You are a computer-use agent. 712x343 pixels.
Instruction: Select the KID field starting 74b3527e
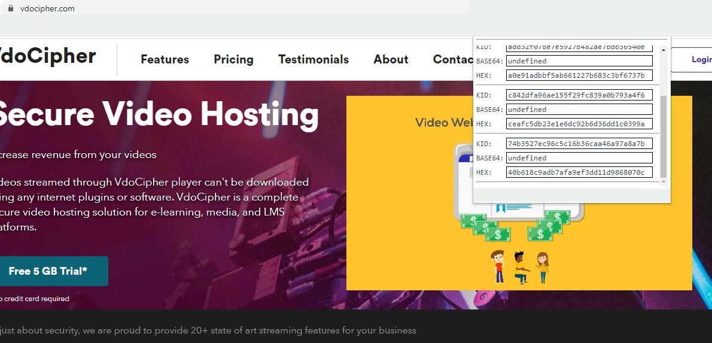(579, 144)
